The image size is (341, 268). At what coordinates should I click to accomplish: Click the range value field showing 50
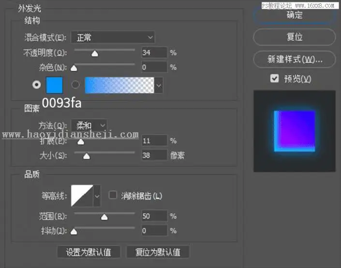point(154,216)
